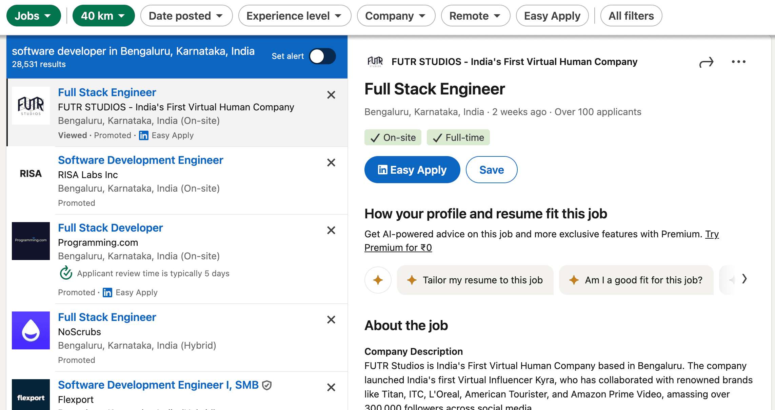Open the Company filter dropdown
The width and height of the screenshot is (775, 410).
[396, 16]
